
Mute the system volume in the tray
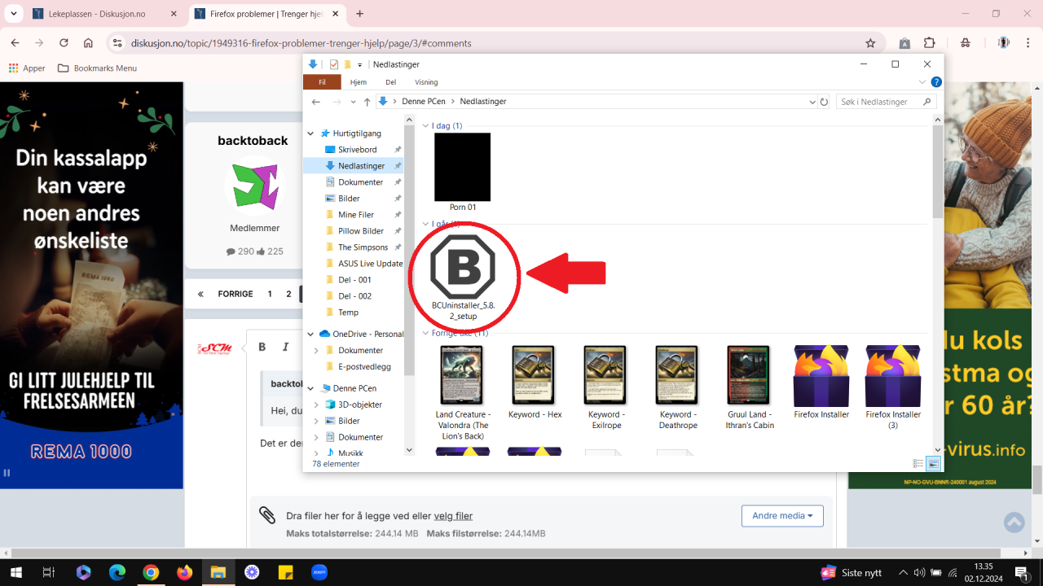920,572
